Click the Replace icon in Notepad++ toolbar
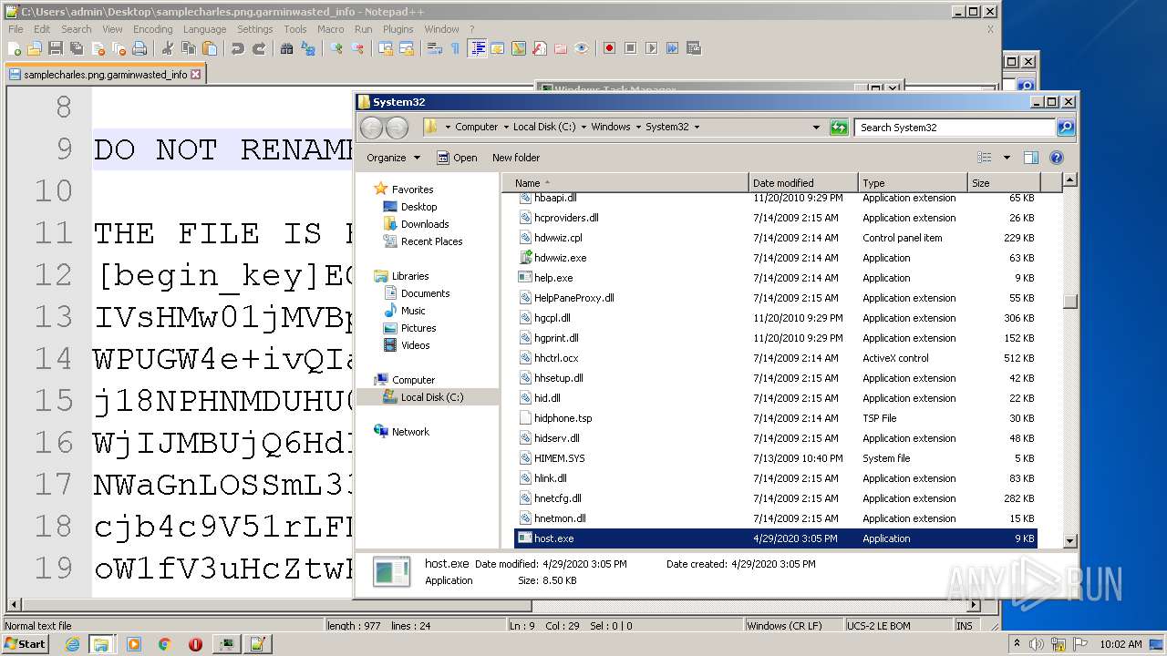The width and height of the screenshot is (1167, 656). point(308,48)
